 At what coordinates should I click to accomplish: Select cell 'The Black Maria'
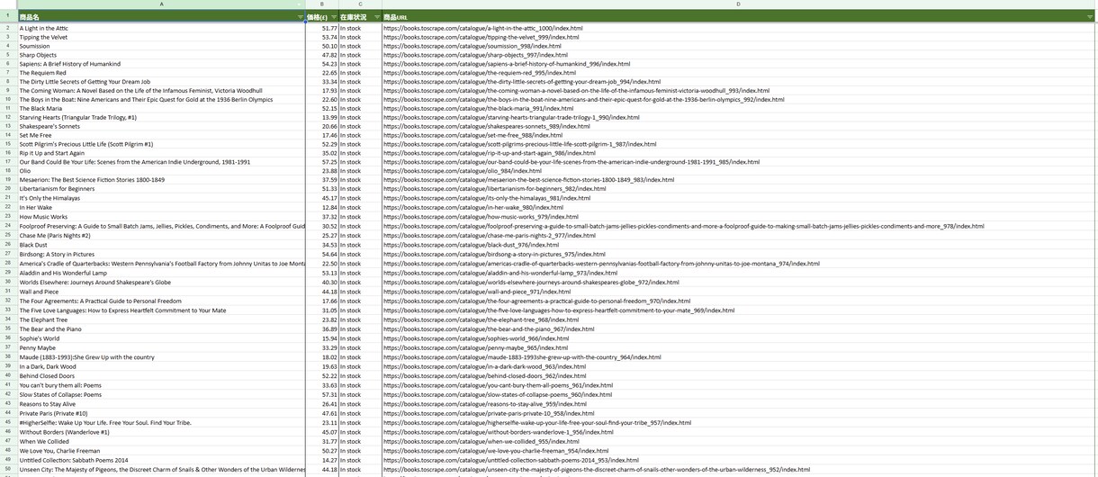click(x=161, y=108)
